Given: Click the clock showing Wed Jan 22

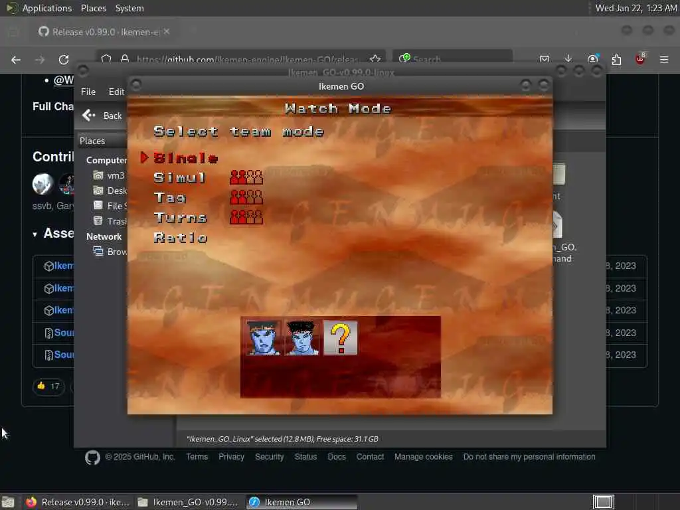Looking at the screenshot, I should (636, 8).
